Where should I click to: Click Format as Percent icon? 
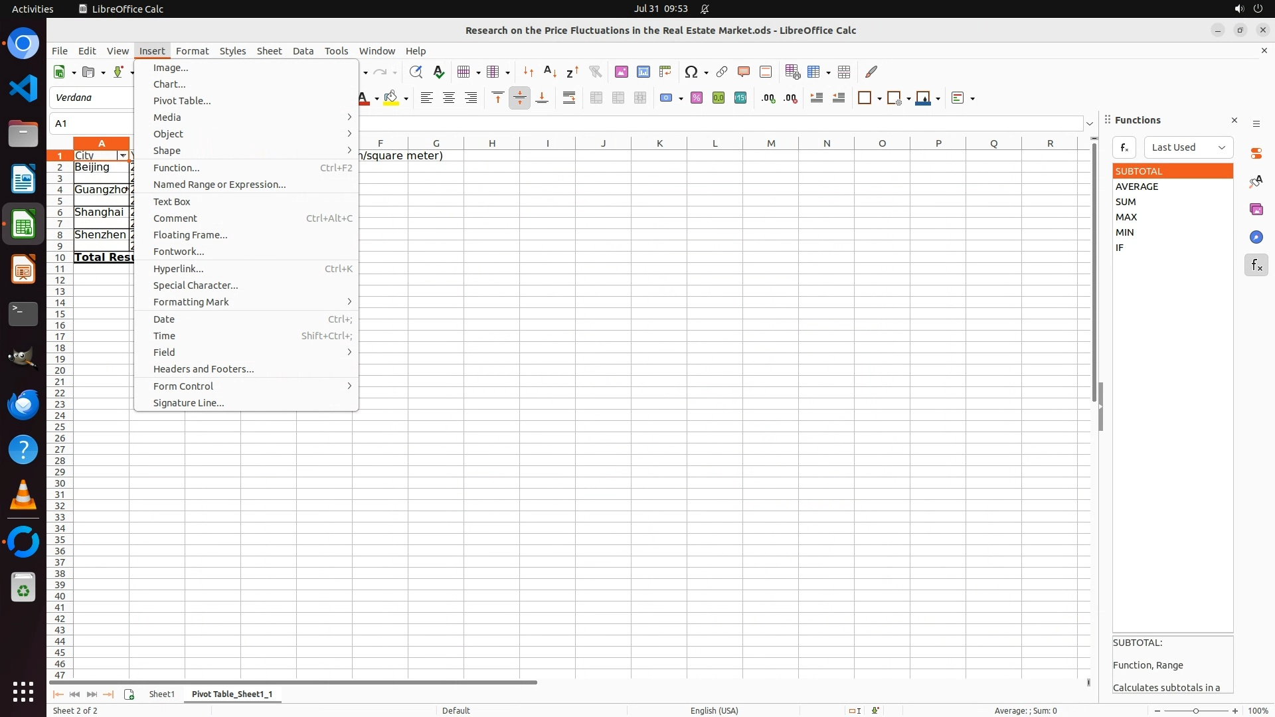pos(697,98)
